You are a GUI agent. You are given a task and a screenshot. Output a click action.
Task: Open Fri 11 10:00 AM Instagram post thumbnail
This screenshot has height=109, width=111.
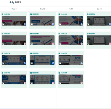coord(71,40)
